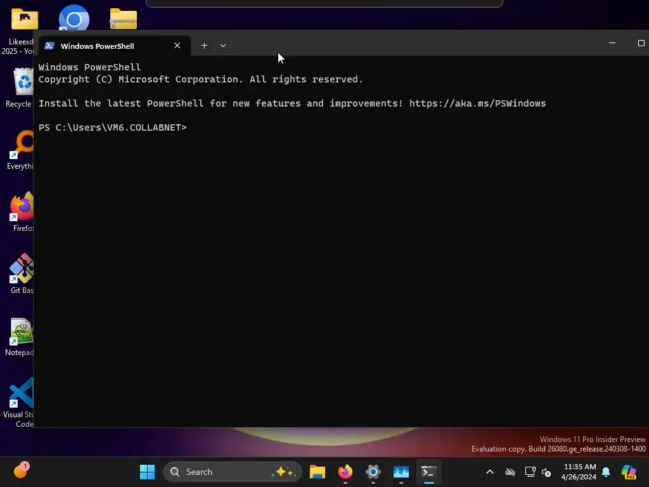
Task: Click the network display tray icon
Action: pos(530,472)
